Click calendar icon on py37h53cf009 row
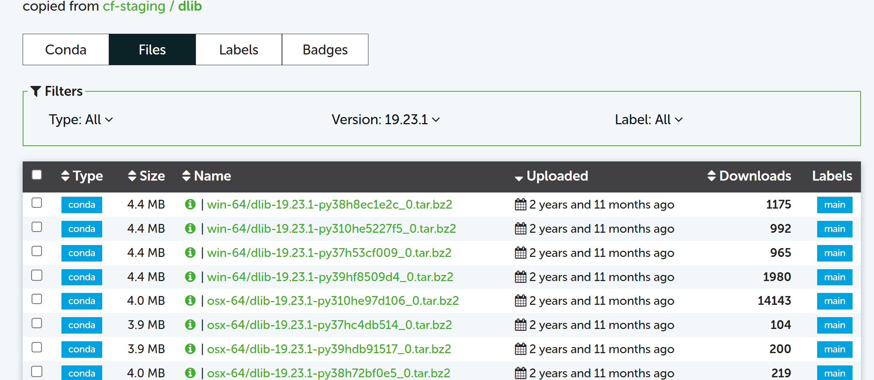This screenshot has width=874, height=380. point(520,253)
